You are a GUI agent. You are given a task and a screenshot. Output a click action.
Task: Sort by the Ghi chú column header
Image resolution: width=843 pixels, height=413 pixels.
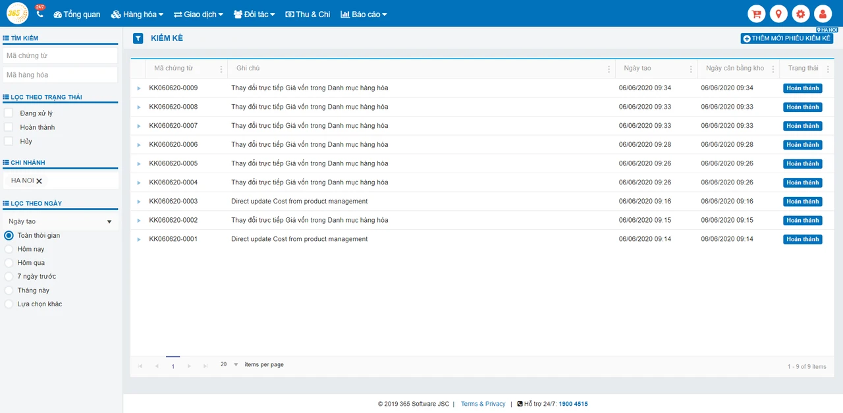coord(248,69)
